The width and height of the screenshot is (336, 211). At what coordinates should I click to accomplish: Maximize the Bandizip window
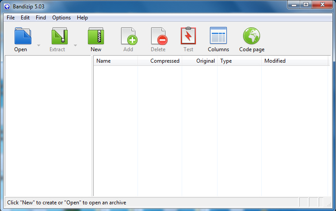pos(306,5)
